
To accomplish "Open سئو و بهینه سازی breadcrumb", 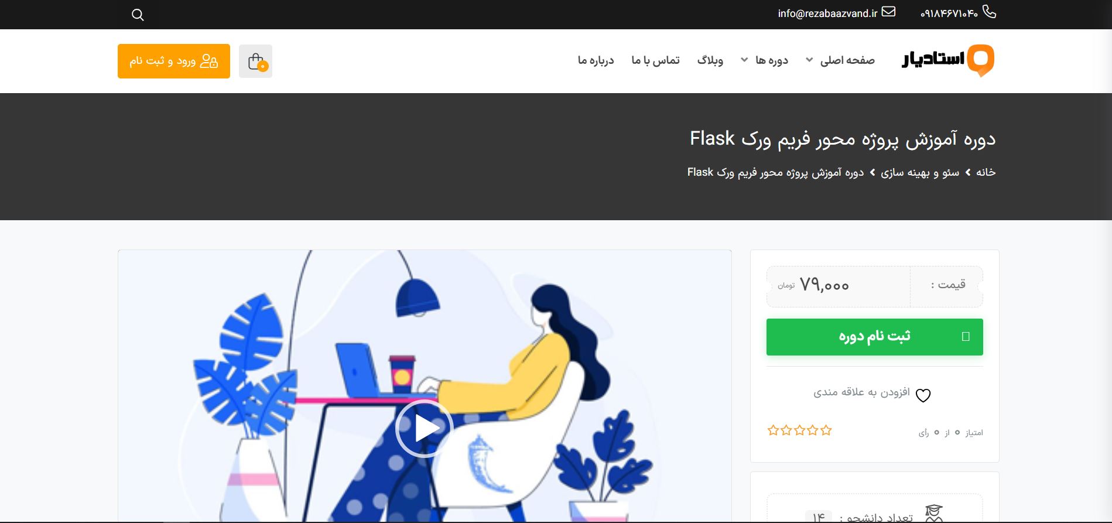I will point(920,172).
